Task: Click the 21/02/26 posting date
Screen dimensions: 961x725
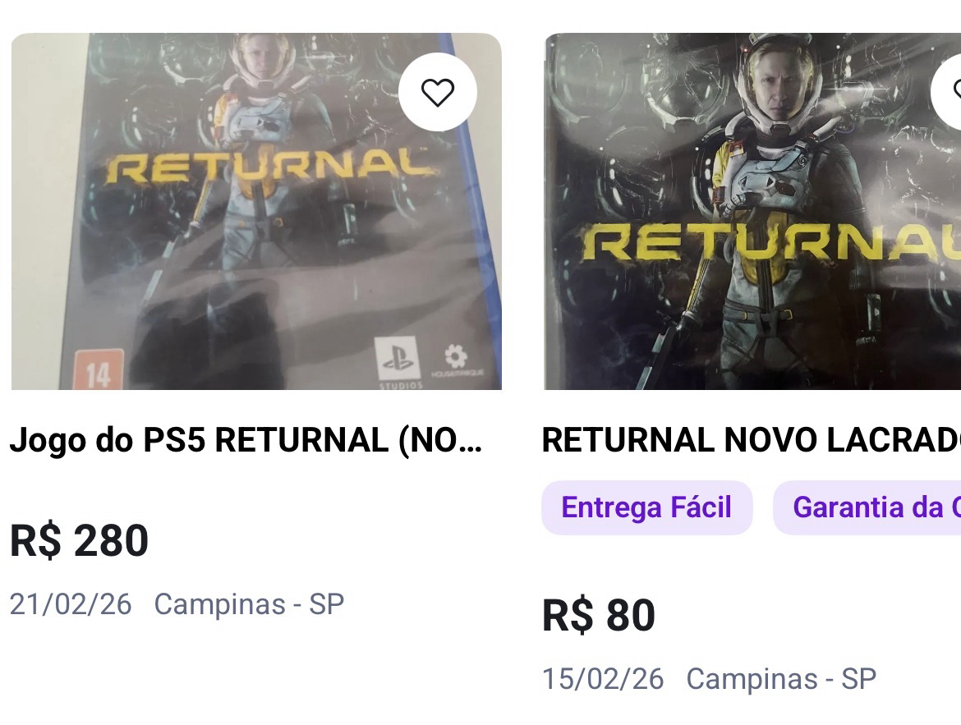Action: click(71, 604)
